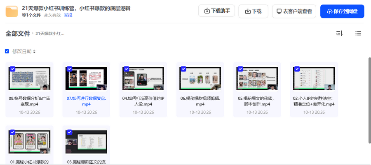Save the files with 保存到网盘
Screen dimensions: 371x165
click(342, 11)
